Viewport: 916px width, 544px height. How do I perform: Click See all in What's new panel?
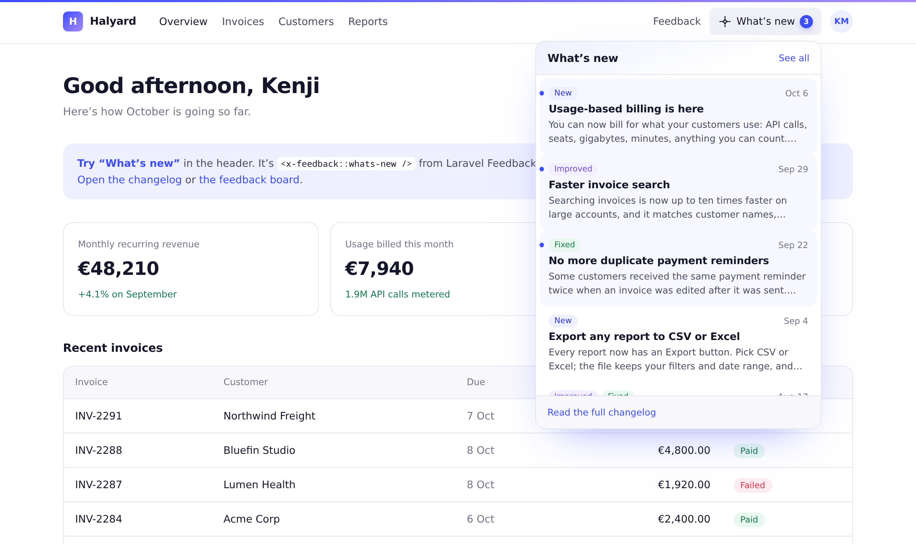794,58
